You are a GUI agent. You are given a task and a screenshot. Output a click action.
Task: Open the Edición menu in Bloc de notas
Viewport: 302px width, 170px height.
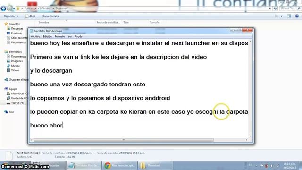pyautogui.click(x=47, y=37)
